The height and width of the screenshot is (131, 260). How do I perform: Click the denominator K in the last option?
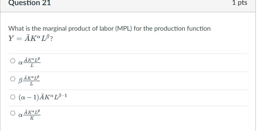[32, 118]
